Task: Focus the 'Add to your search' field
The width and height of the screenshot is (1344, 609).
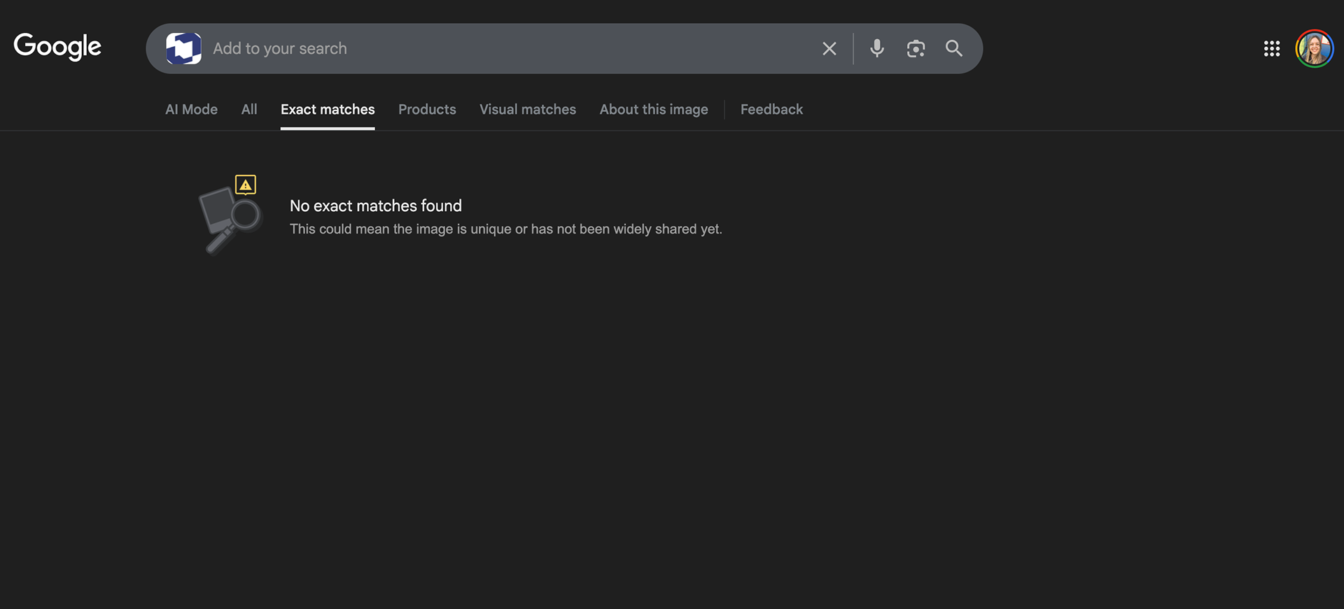Action: point(511,48)
